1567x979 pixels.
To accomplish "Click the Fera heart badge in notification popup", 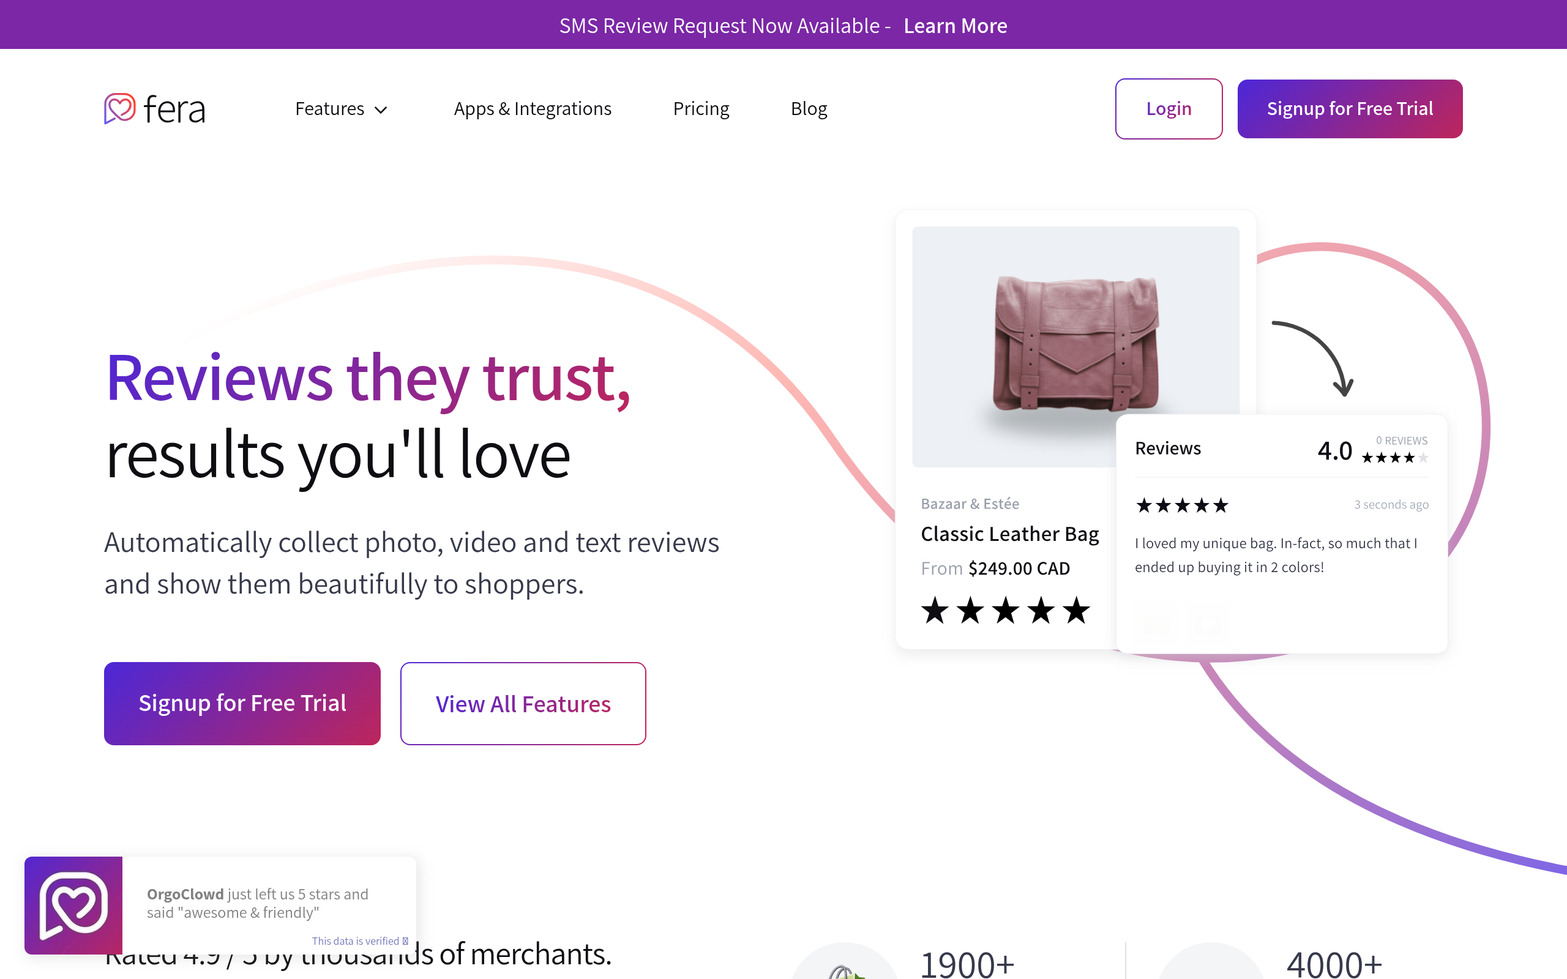I will (73, 905).
